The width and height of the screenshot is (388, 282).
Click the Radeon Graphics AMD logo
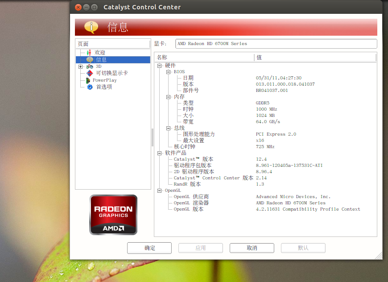(113, 215)
